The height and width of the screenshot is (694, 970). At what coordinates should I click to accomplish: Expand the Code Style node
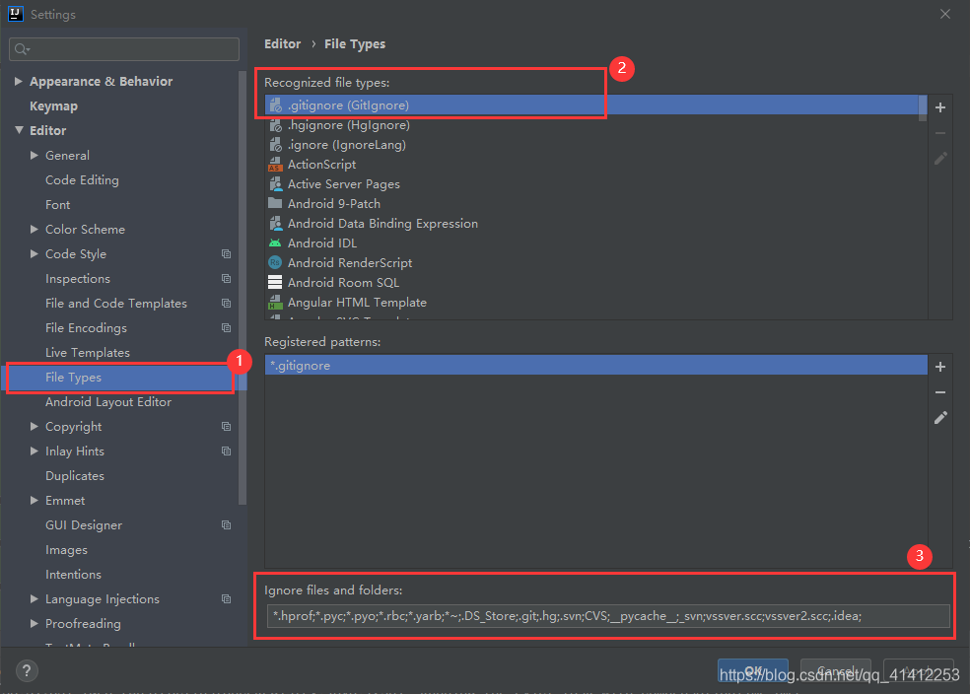coord(35,253)
